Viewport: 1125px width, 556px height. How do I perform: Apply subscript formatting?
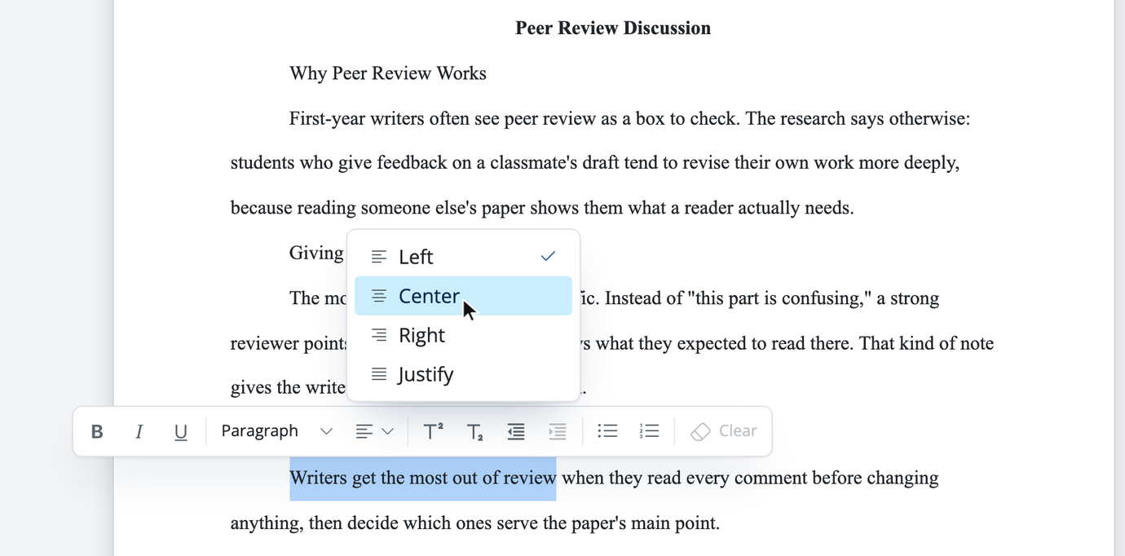pyautogui.click(x=474, y=431)
